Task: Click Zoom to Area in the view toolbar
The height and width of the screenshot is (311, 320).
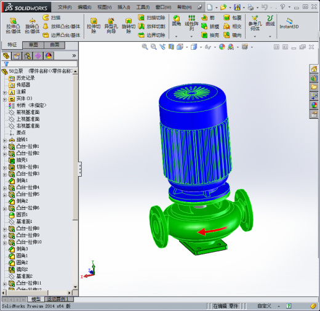Action: point(154,47)
